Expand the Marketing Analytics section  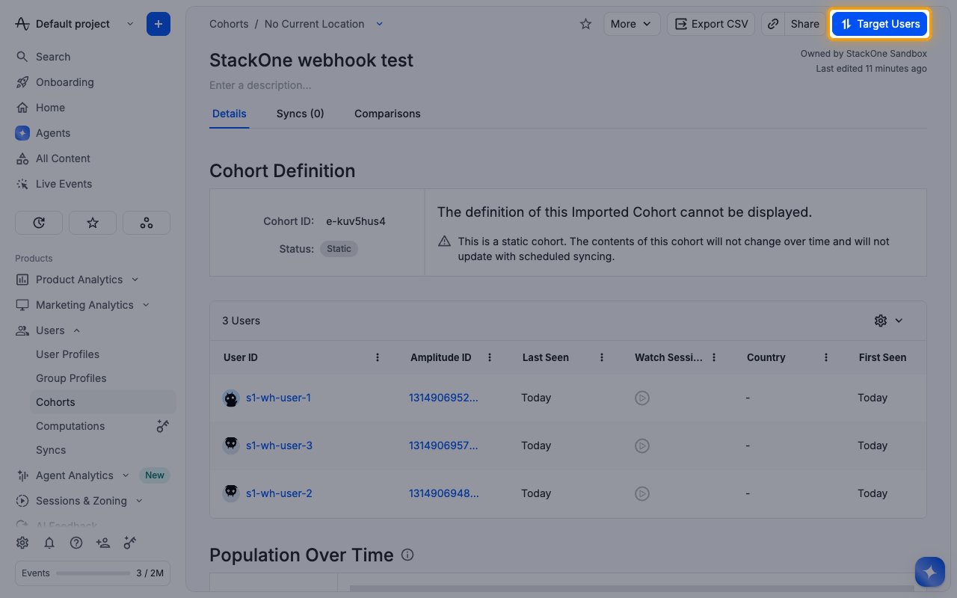tap(146, 305)
